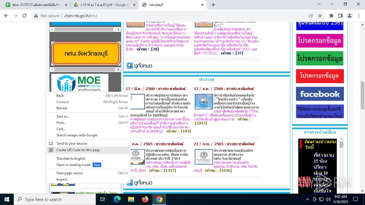Reload the page with toolbar refresh icon

tap(25, 16)
